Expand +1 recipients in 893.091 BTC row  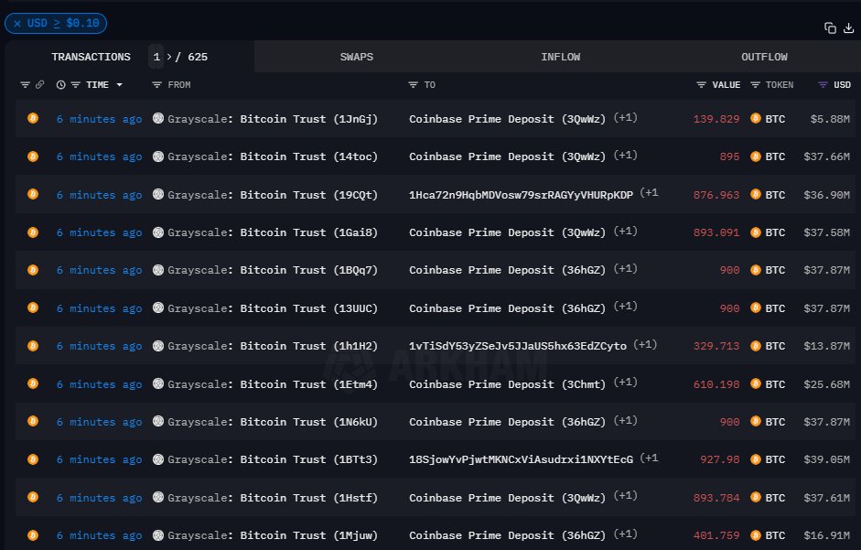point(626,232)
